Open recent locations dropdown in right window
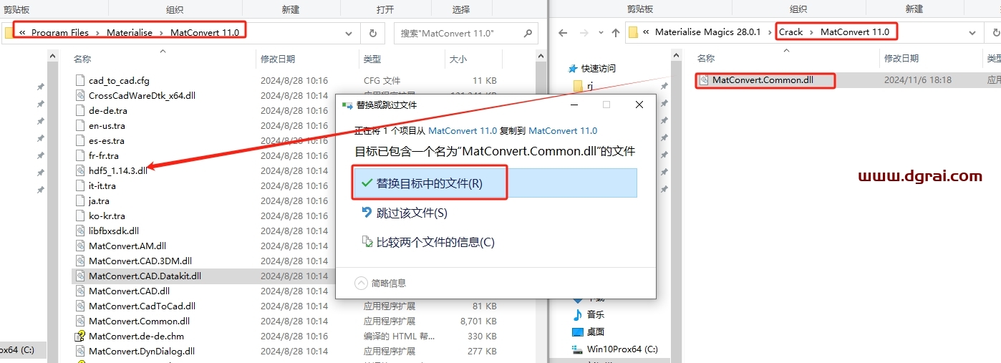The width and height of the screenshot is (1001, 363). point(601,33)
